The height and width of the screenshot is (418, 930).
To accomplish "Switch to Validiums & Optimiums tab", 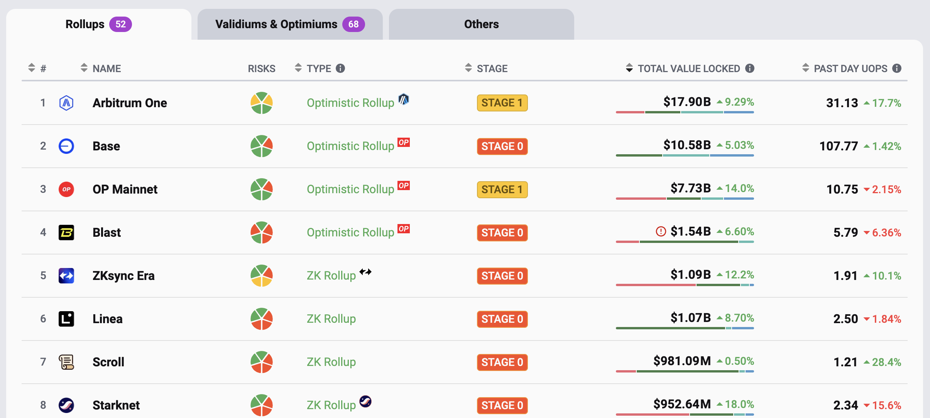I will [290, 24].
